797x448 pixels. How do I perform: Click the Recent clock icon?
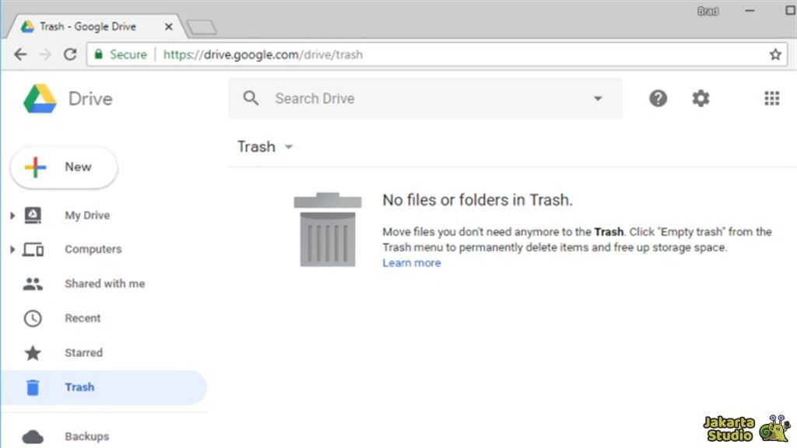[33, 318]
